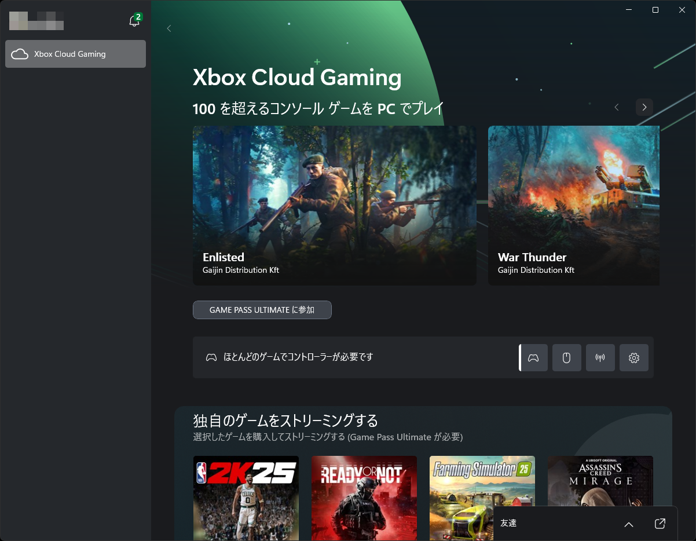
Task: Click the controller icon next to the requirement text
Action: click(x=211, y=357)
